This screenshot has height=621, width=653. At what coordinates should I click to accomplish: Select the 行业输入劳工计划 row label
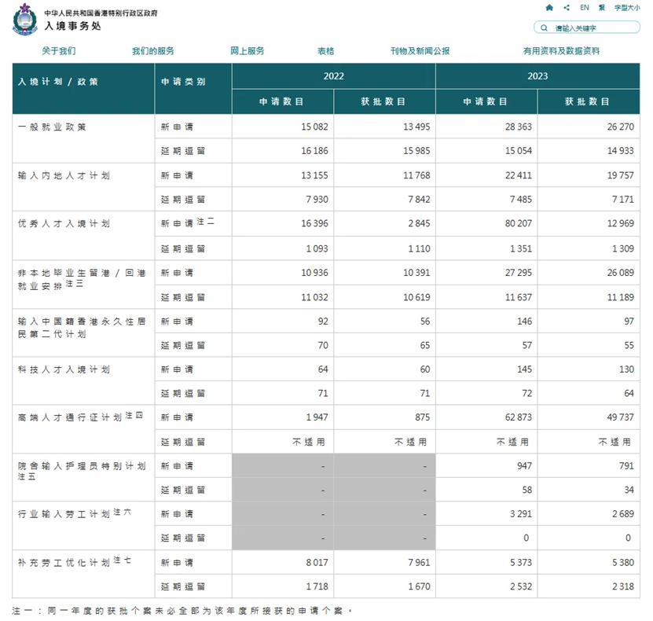[74, 513]
